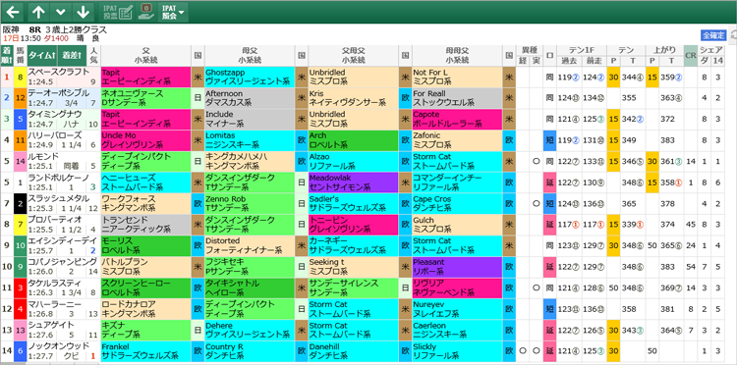The image size is (737, 365).
Task: Select horse ハリーバローズ
Action: (54, 135)
